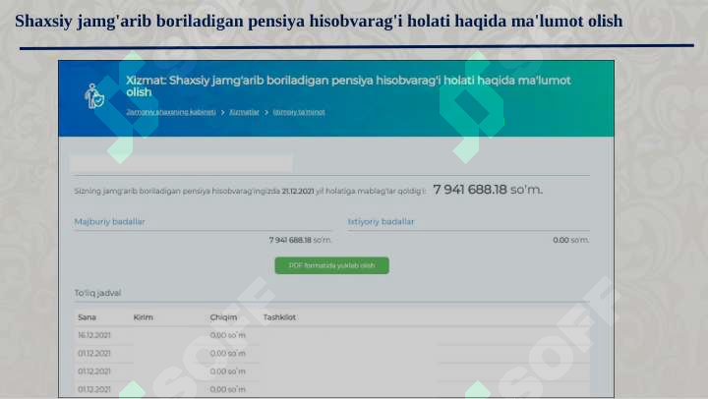Screen dimensions: 708x399
Task: Click the Xizmat: Shaxsiy jamg'arib boriladigan banner title
Action: [x=348, y=86]
